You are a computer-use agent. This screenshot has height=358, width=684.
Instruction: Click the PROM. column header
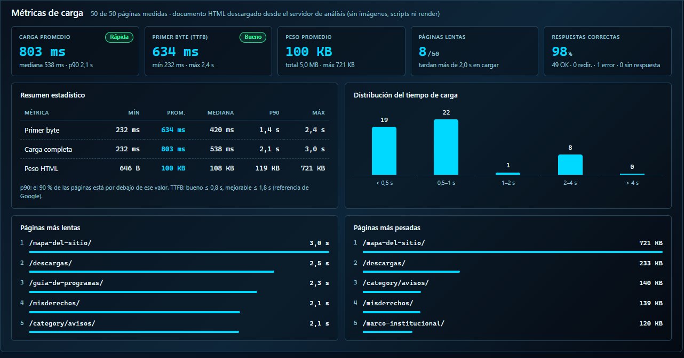[x=176, y=113]
